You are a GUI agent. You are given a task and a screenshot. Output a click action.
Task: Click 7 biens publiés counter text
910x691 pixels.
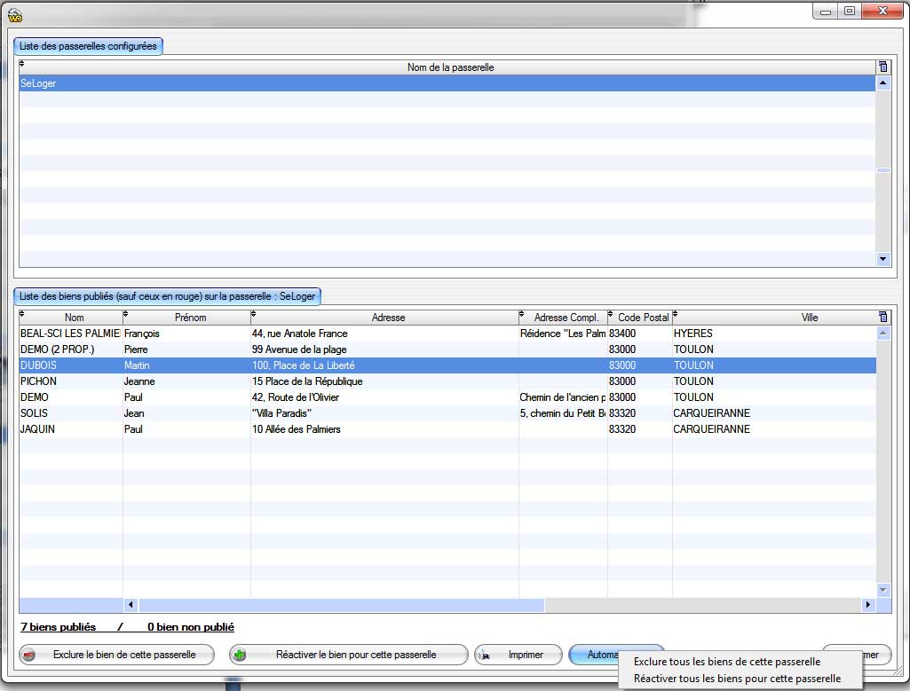tap(58, 626)
